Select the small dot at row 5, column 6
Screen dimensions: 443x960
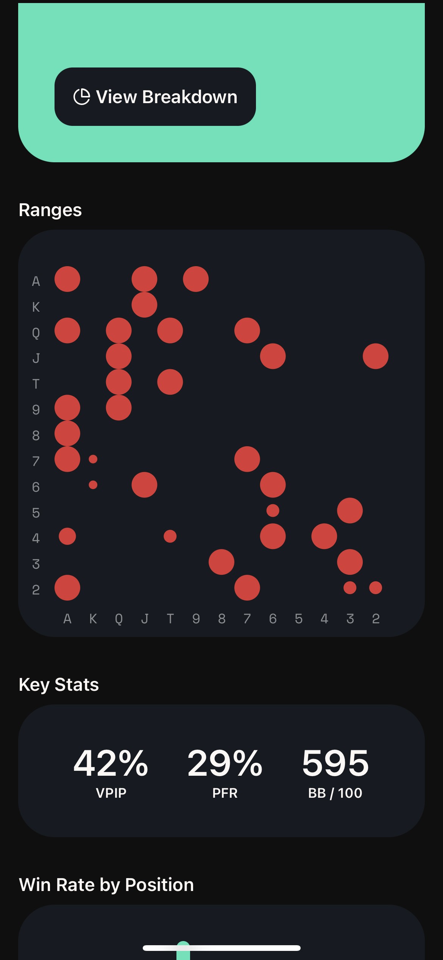273,511
